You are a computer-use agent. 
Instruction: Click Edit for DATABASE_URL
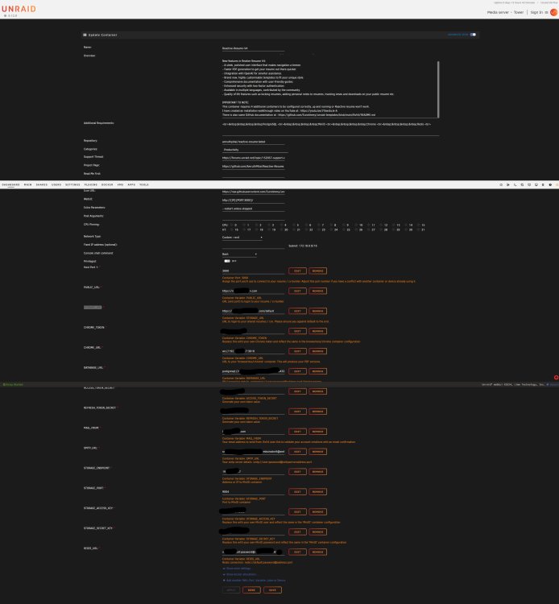point(297,371)
